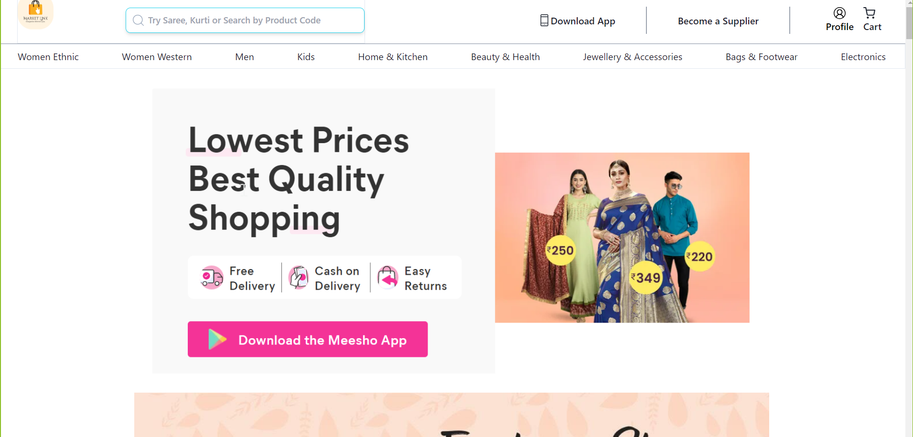Click the search magnifier icon
This screenshot has height=437, width=913.
(138, 20)
